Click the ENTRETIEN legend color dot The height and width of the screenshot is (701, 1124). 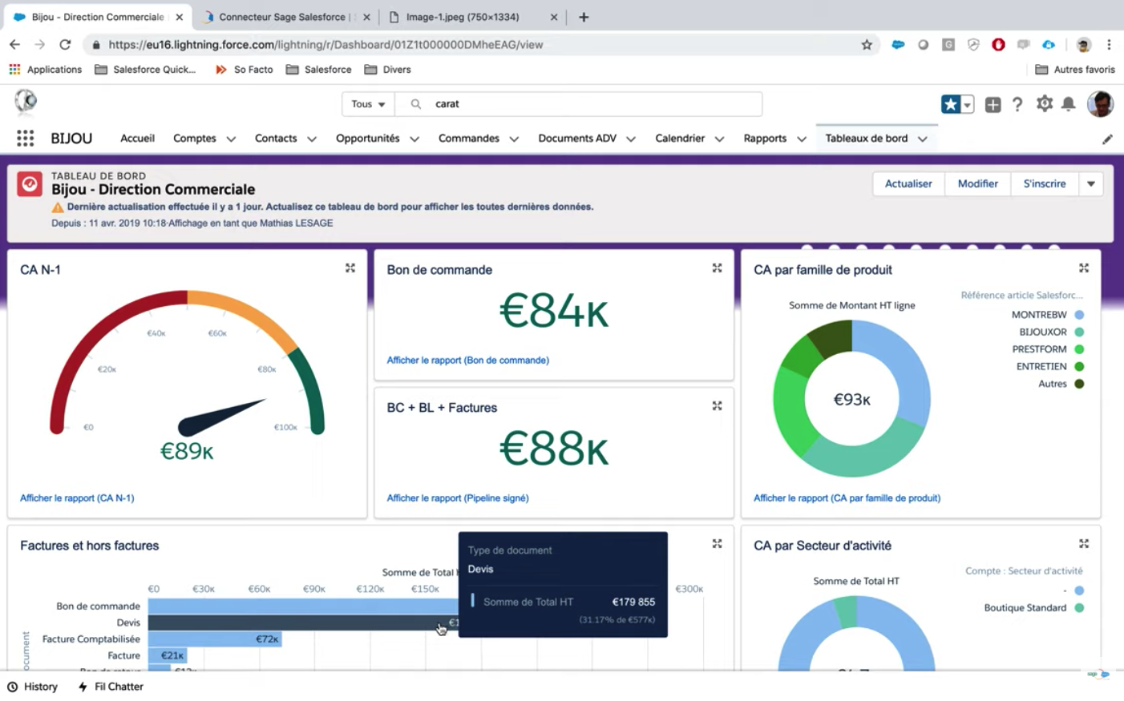1079,367
